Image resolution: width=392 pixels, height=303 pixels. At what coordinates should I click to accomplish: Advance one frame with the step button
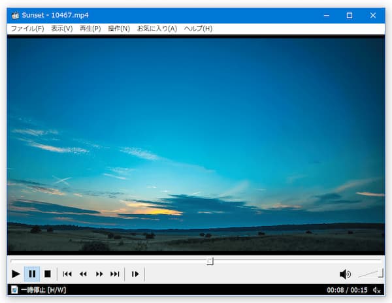135,274
